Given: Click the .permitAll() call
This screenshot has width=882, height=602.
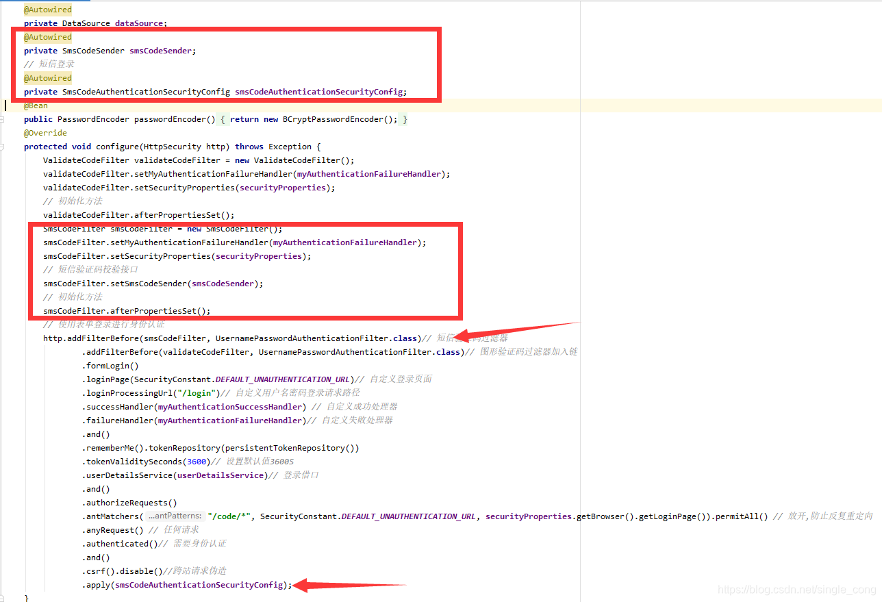Looking at the screenshot, I should click(x=740, y=516).
